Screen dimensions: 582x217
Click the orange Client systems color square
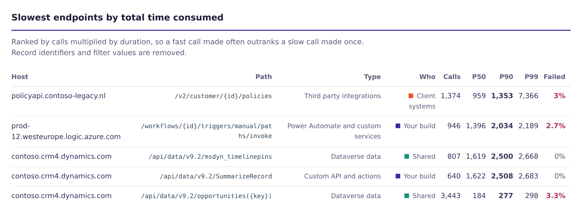[x=411, y=96]
